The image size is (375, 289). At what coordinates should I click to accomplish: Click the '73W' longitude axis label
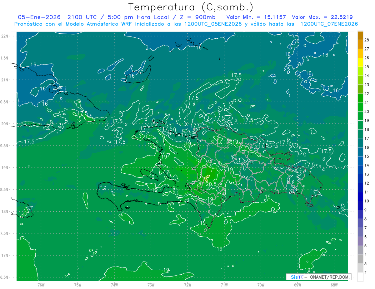(151, 285)
